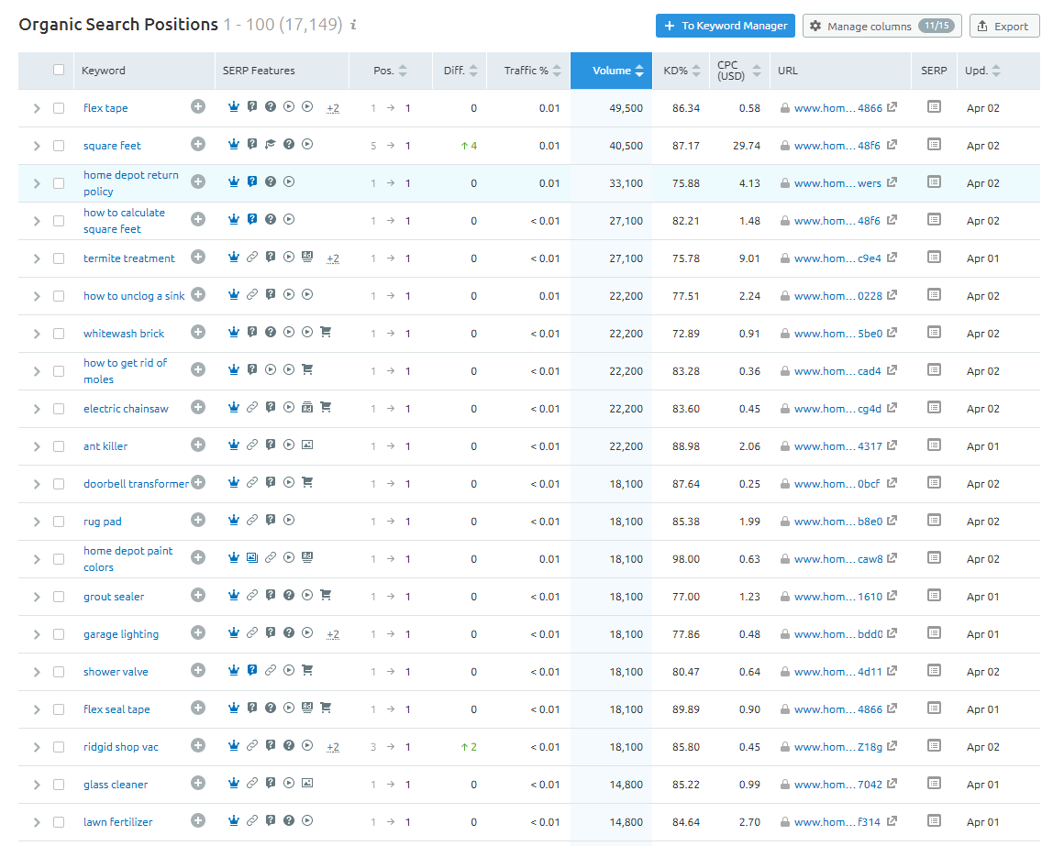Click the plus icon next to whitewash brick
The width and height of the screenshot is (1053, 846).
pyautogui.click(x=198, y=333)
